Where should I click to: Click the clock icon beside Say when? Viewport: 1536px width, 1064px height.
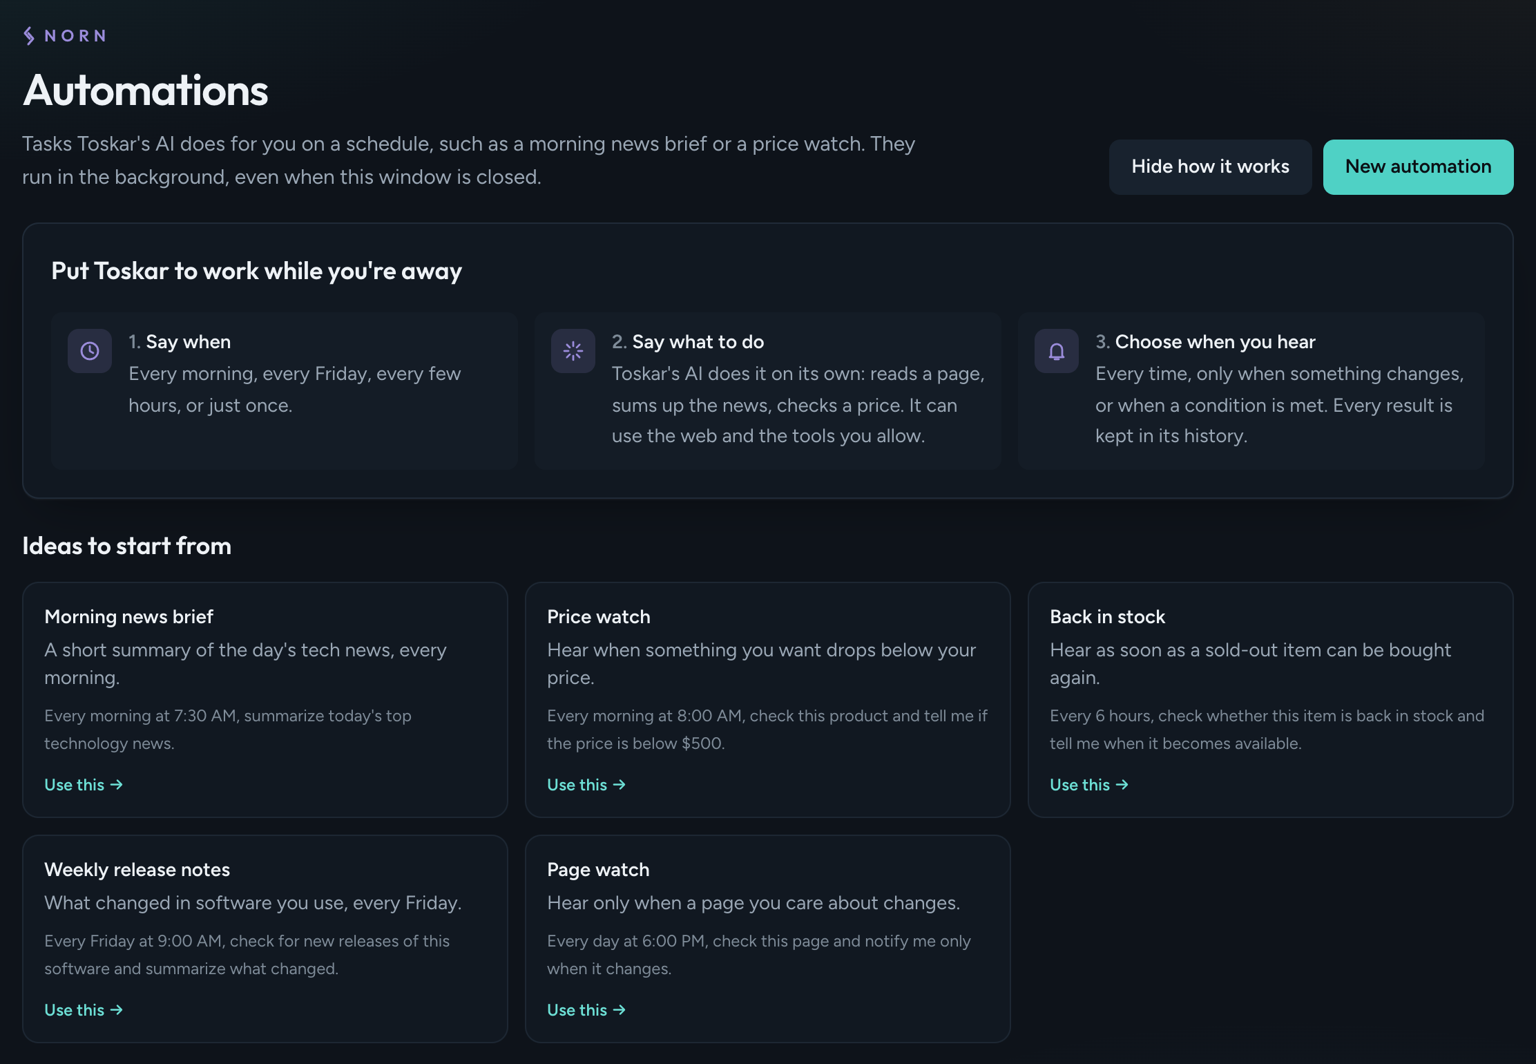pyautogui.click(x=90, y=351)
